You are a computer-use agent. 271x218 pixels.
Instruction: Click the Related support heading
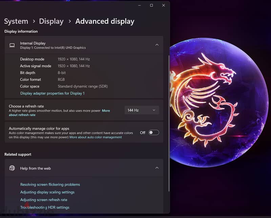[x=18, y=154]
